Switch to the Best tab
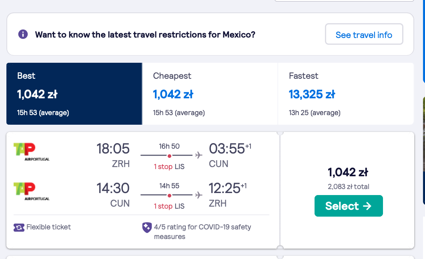Image resolution: width=425 pixels, height=259 pixels. pyautogui.click(x=74, y=94)
